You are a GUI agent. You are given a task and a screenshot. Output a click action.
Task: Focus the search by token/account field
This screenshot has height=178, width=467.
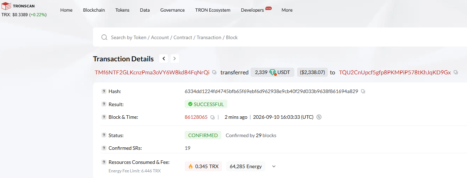[x=280, y=37]
